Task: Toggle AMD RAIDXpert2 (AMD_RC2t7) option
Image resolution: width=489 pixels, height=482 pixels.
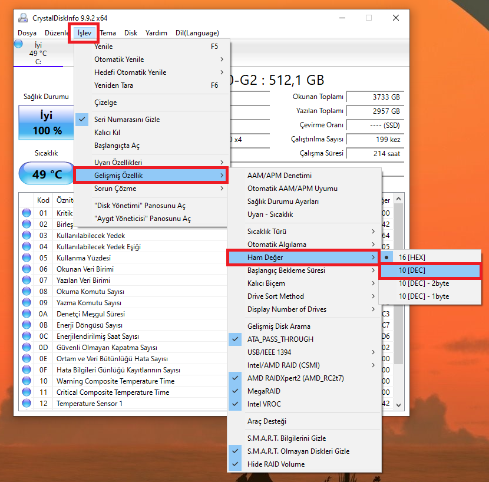Action: coord(305,378)
